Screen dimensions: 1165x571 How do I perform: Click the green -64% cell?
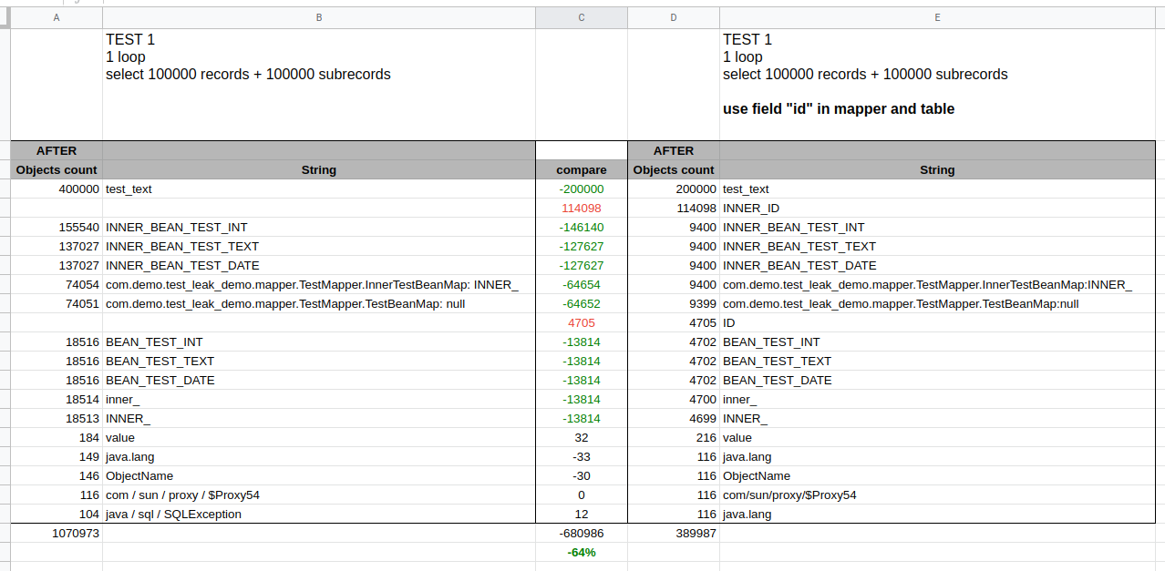(x=582, y=552)
